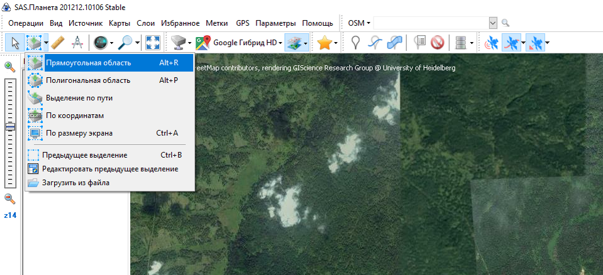Open the Google Гибрид HD map selector

tap(239, 43)
